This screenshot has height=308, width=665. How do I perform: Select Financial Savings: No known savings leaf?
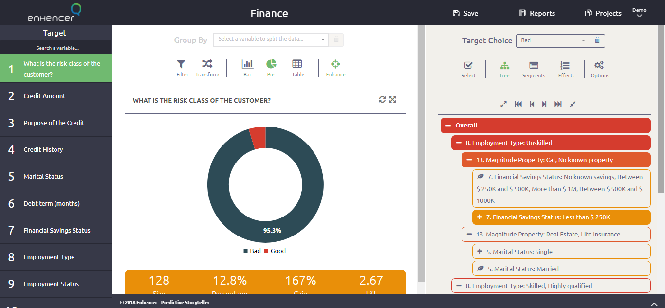point(561,189)
